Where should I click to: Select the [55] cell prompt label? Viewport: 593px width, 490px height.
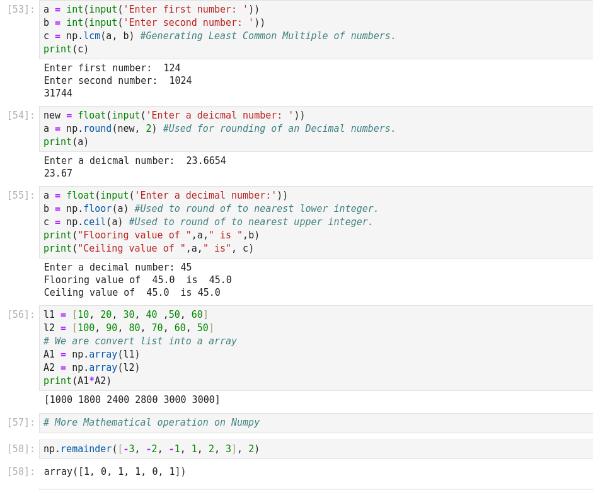pyautogui.click(x=21, y=195)
